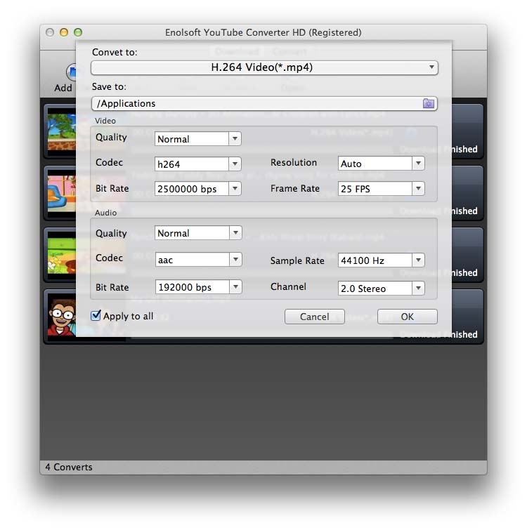527x530 pixels.
Task: Click the browse folder icon in Save to
Action: (x=428, y=103)
